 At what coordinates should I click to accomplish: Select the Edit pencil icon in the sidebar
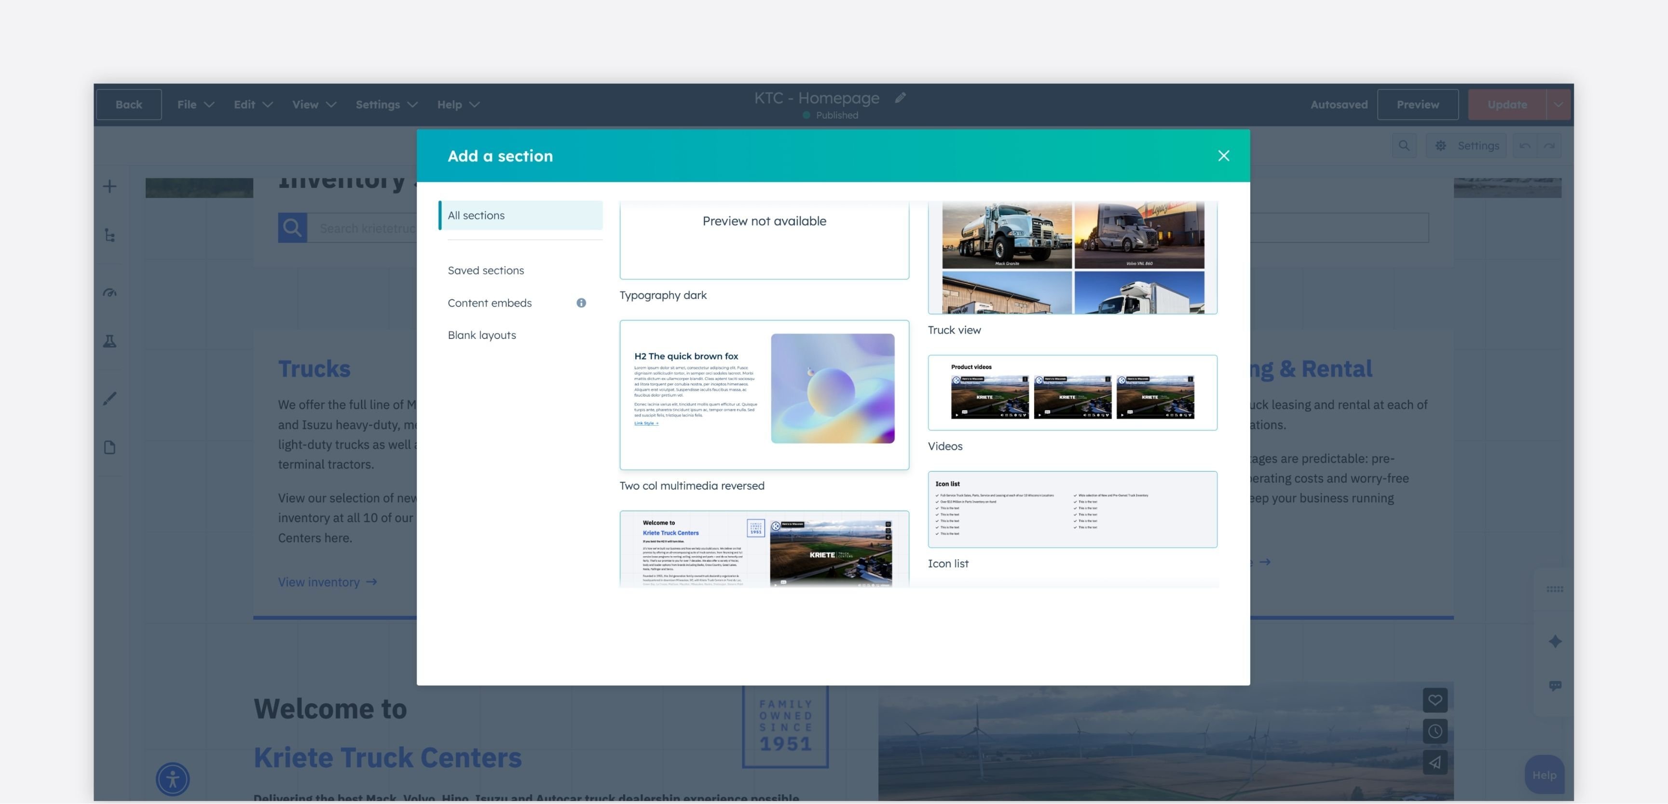tap(109, 399)
